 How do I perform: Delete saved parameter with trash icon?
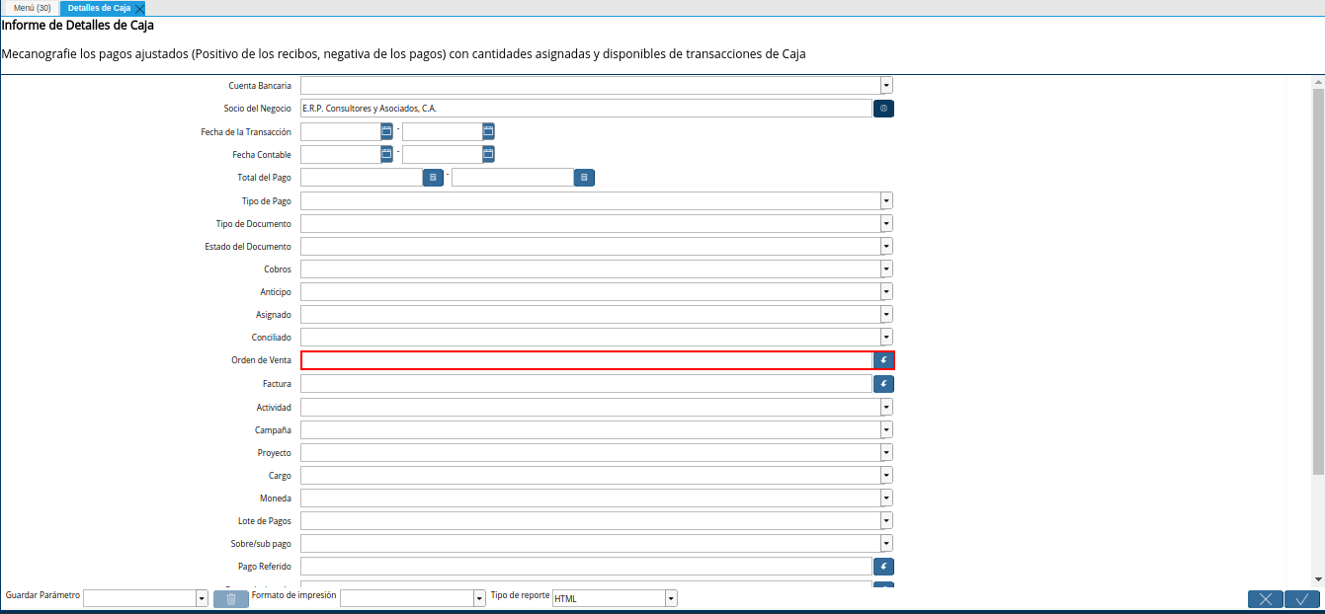coord(231,598)
